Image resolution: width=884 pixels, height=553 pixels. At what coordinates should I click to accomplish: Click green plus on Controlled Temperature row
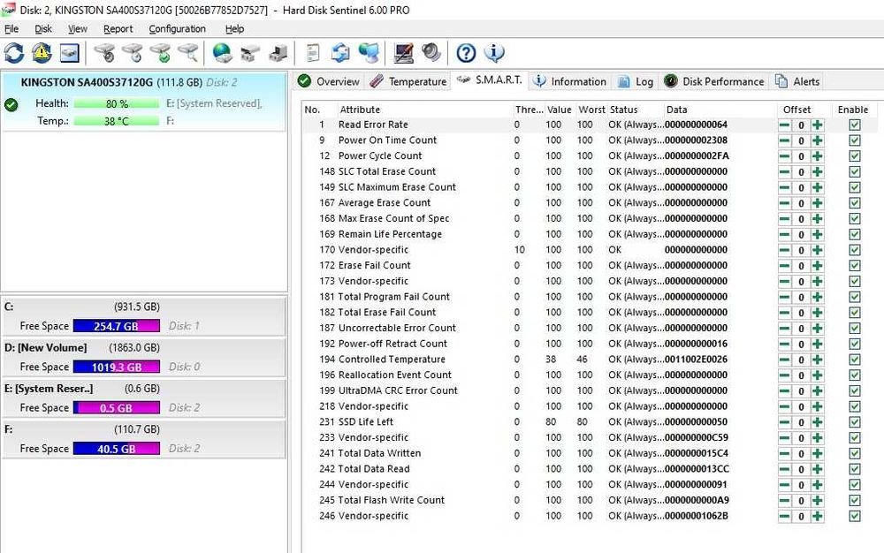click(818, 360)
